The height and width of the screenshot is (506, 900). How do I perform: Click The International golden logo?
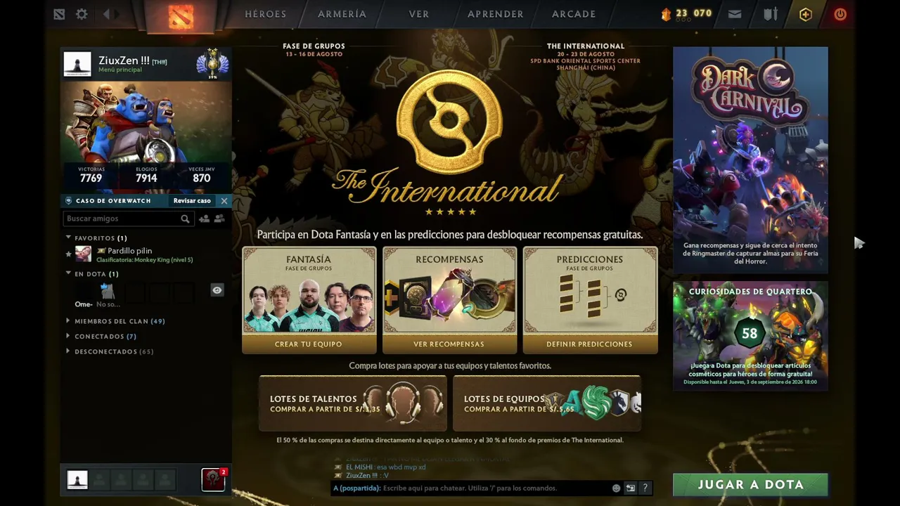[449, 123]
